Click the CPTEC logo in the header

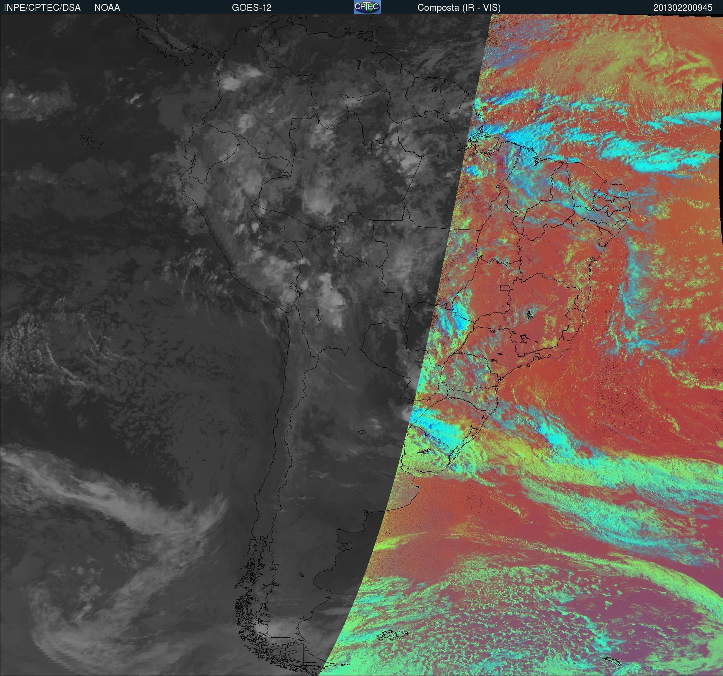click(x=367, y=7)
